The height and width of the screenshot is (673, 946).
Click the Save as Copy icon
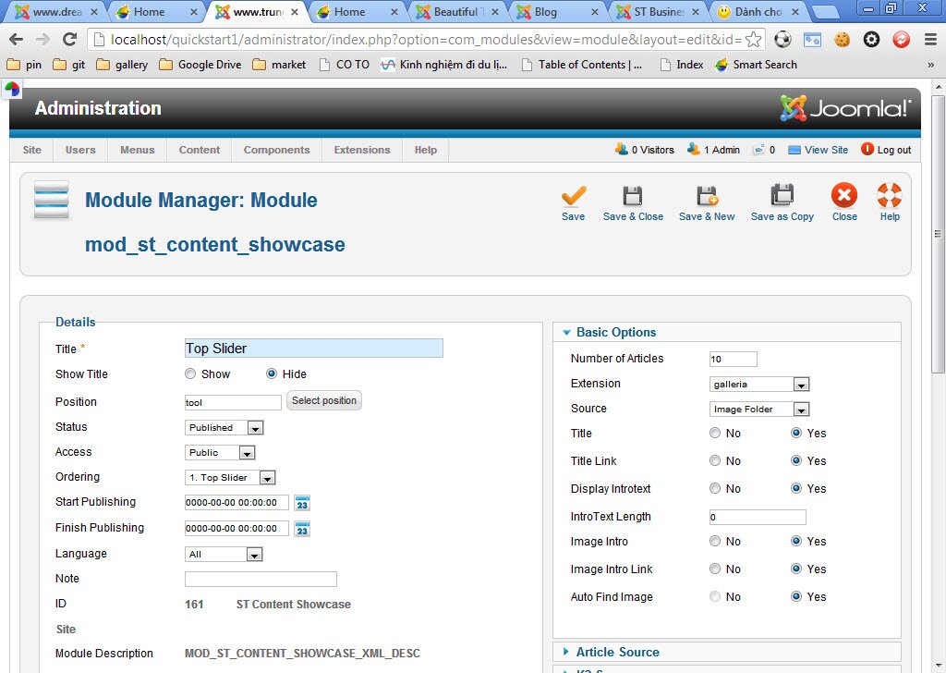click(782, 197)
